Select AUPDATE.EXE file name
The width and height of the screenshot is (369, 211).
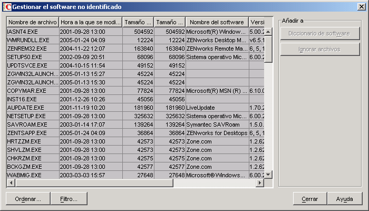coord(33,108)
